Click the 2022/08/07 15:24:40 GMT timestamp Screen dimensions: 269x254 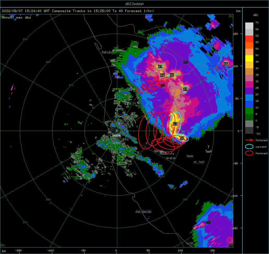click(26, 11)
